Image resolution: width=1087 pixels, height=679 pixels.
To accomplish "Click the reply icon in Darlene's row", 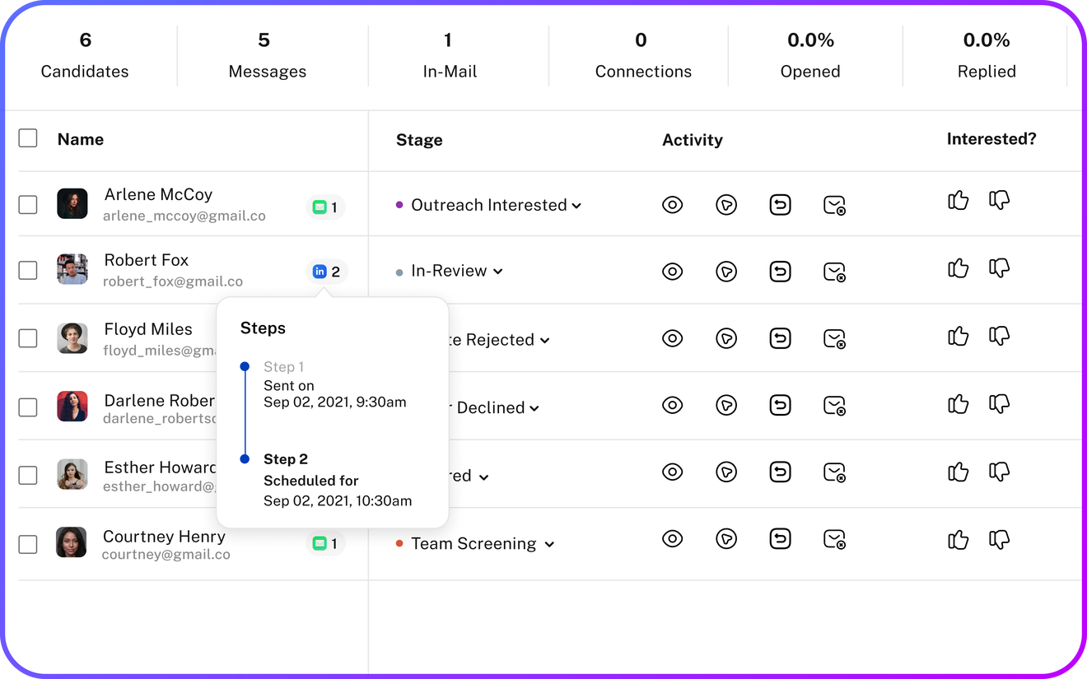I will tap(780, 405).
